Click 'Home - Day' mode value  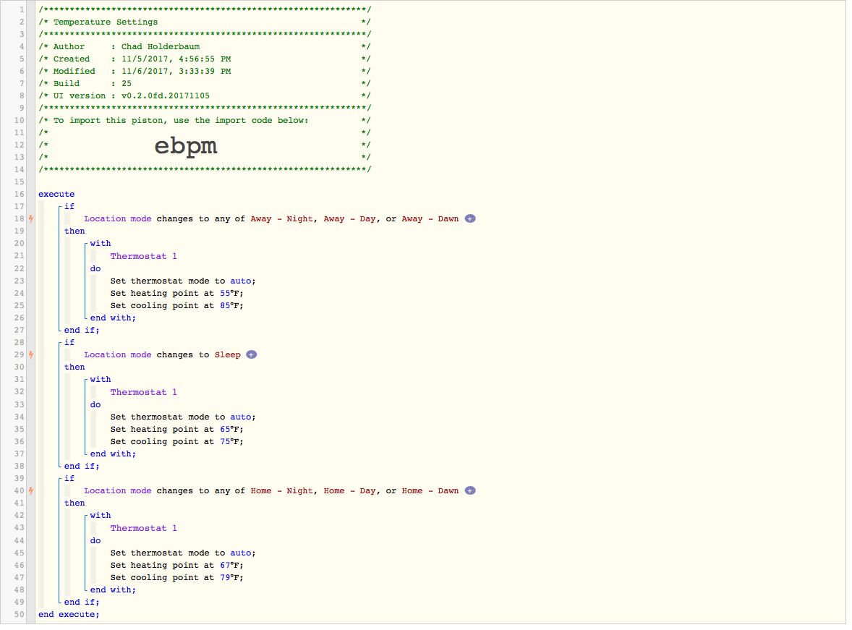[349, 490]
